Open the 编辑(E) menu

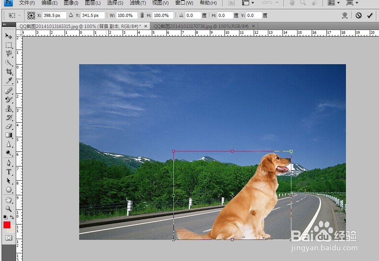click(49, 3)
